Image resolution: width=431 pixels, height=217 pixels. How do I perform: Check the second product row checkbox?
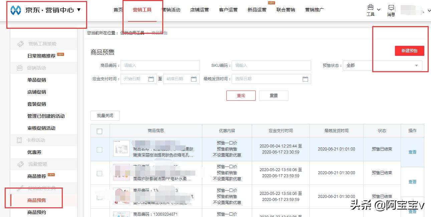pos(99,173)
